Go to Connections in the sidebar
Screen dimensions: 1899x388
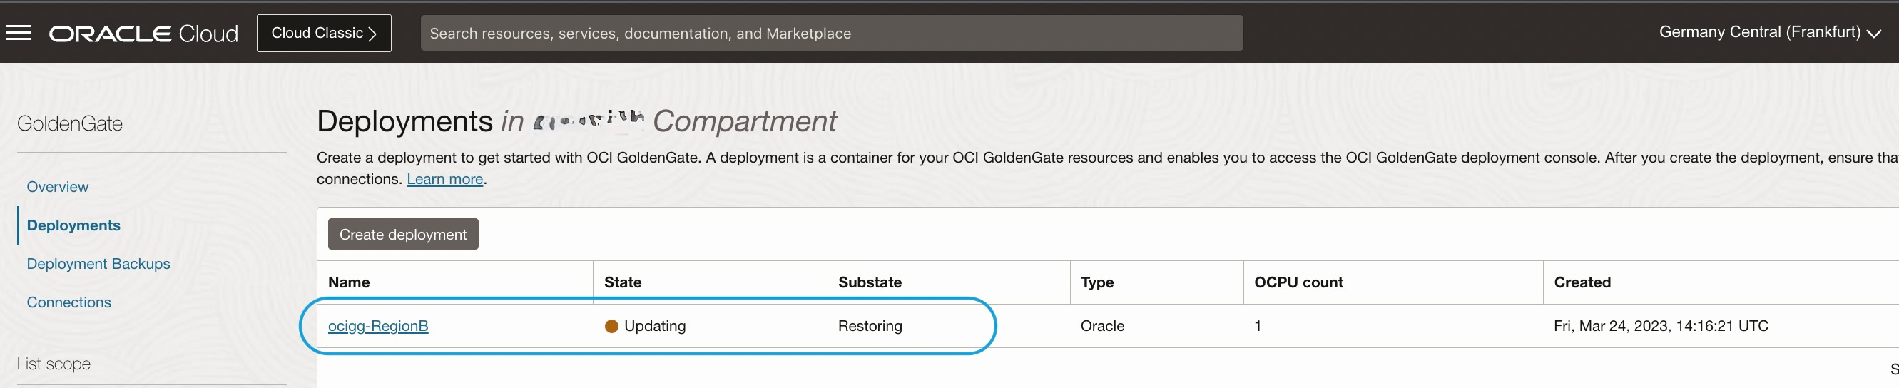68,302
